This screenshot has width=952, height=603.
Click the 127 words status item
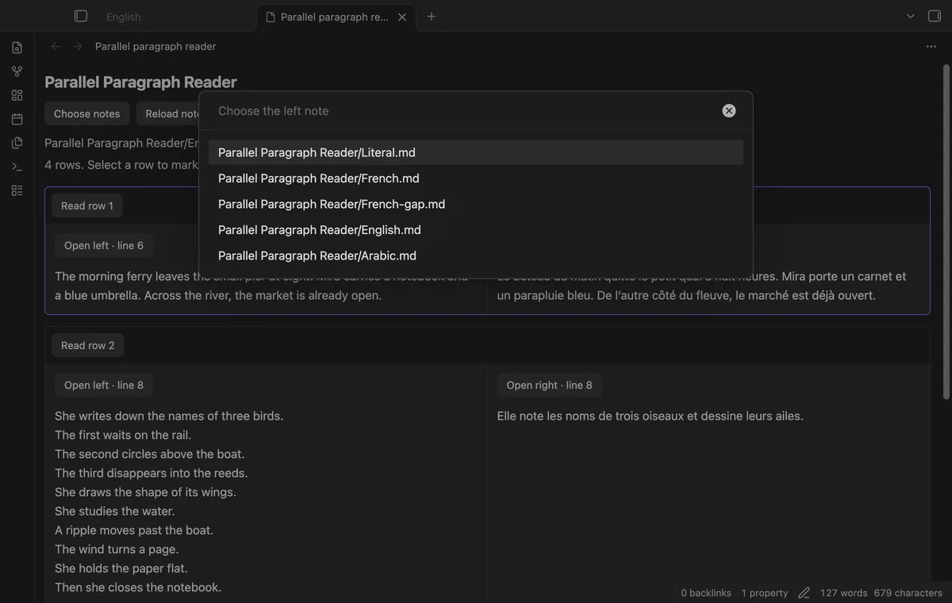844,593
